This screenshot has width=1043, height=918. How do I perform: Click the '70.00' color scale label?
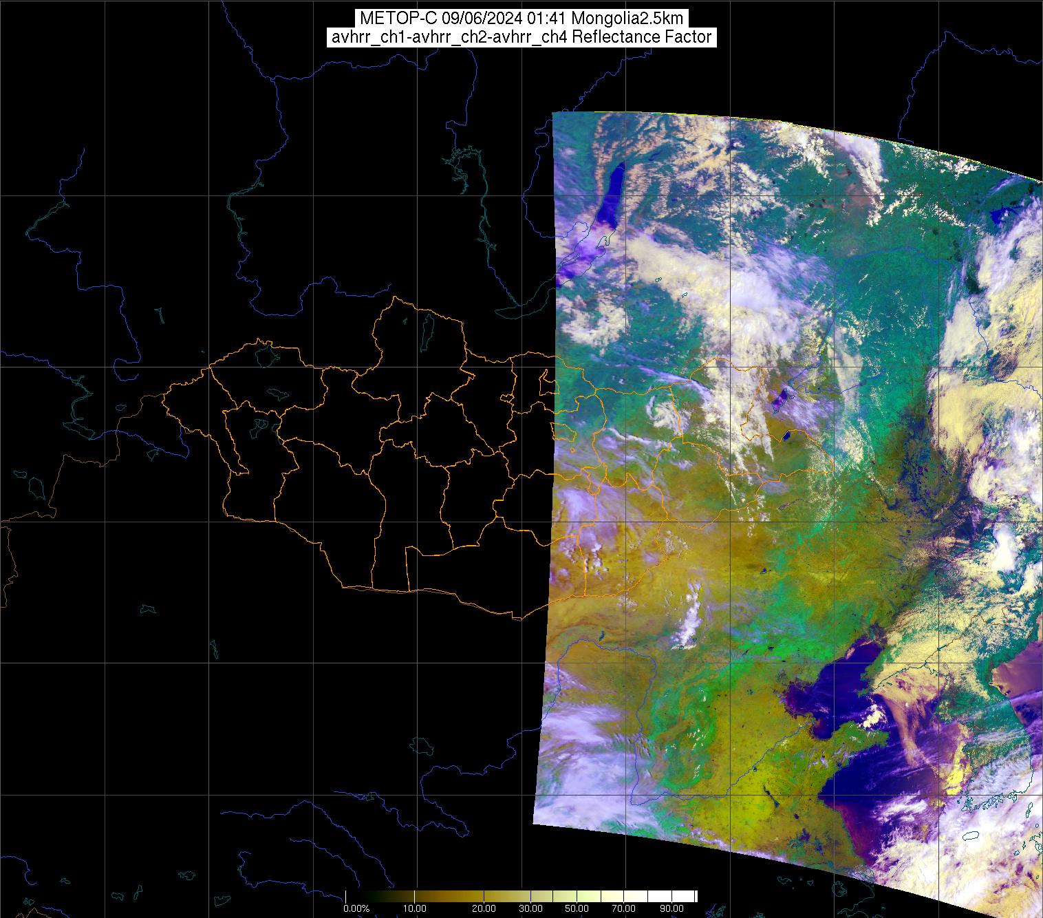pyautogui.click(x=623, y=909)
